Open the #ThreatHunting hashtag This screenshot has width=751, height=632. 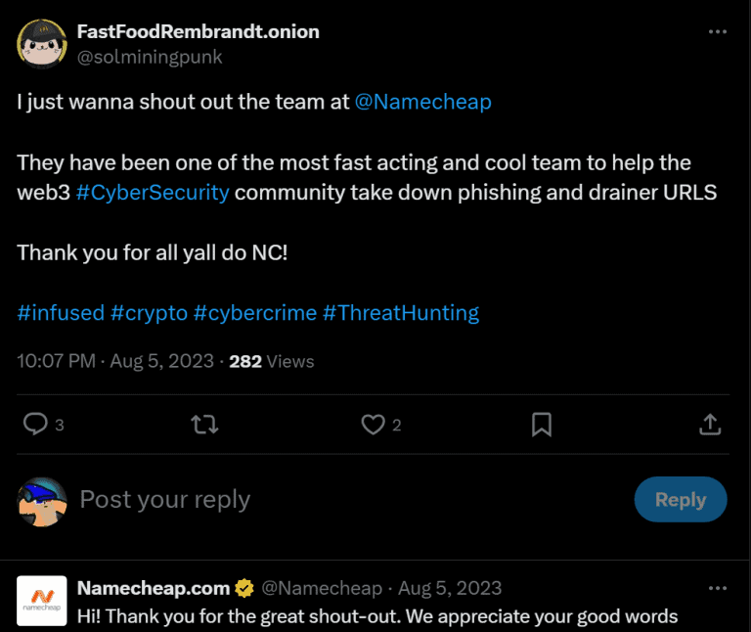(401, 313)
